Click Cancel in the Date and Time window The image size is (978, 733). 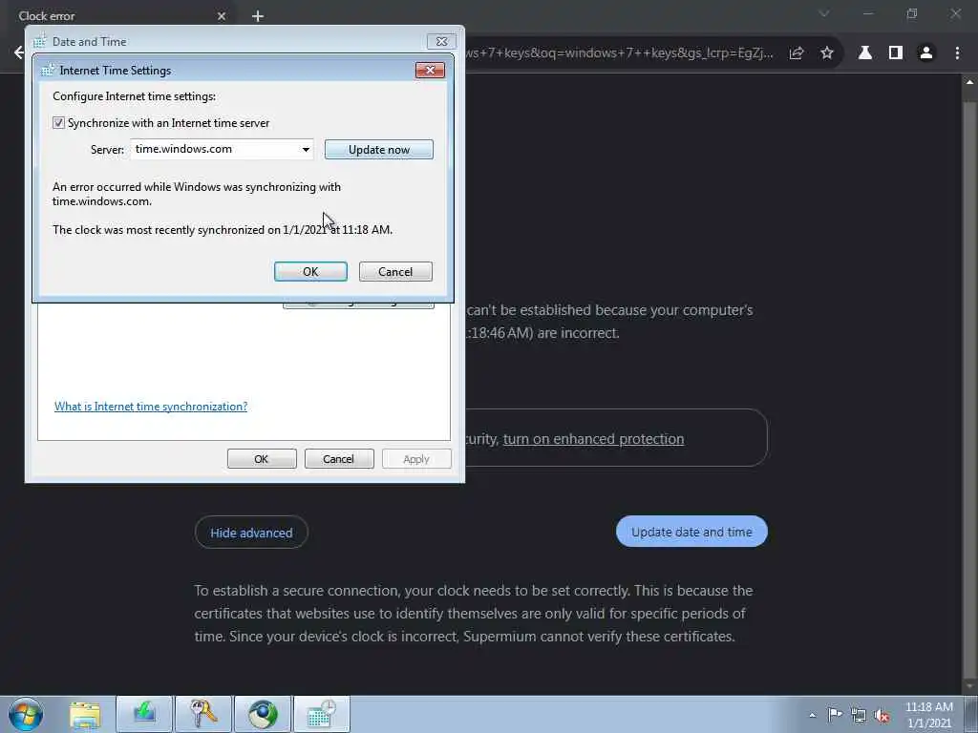click(339, 459)
